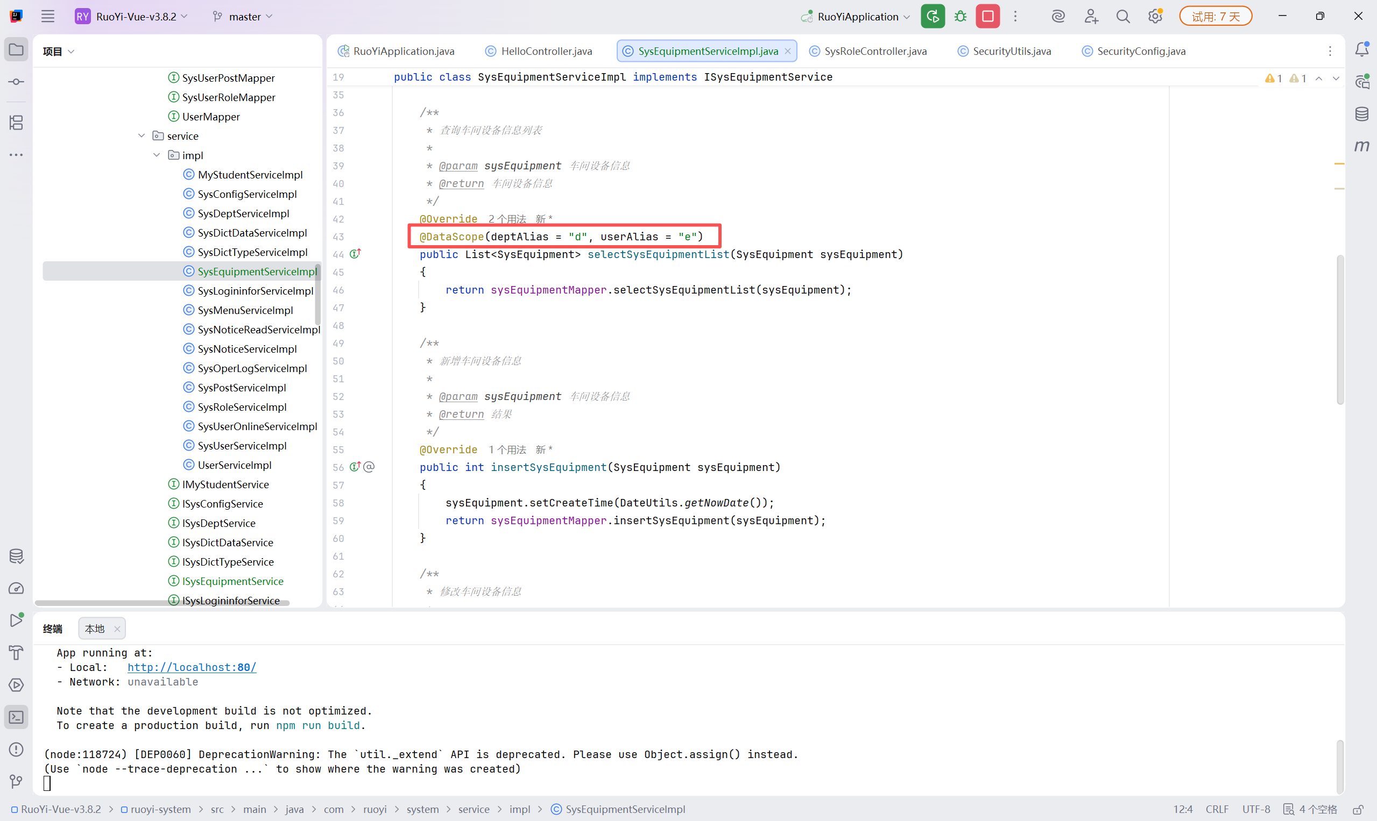
Task: Open the Commit tool window
Action: click(x=16, y=82)
